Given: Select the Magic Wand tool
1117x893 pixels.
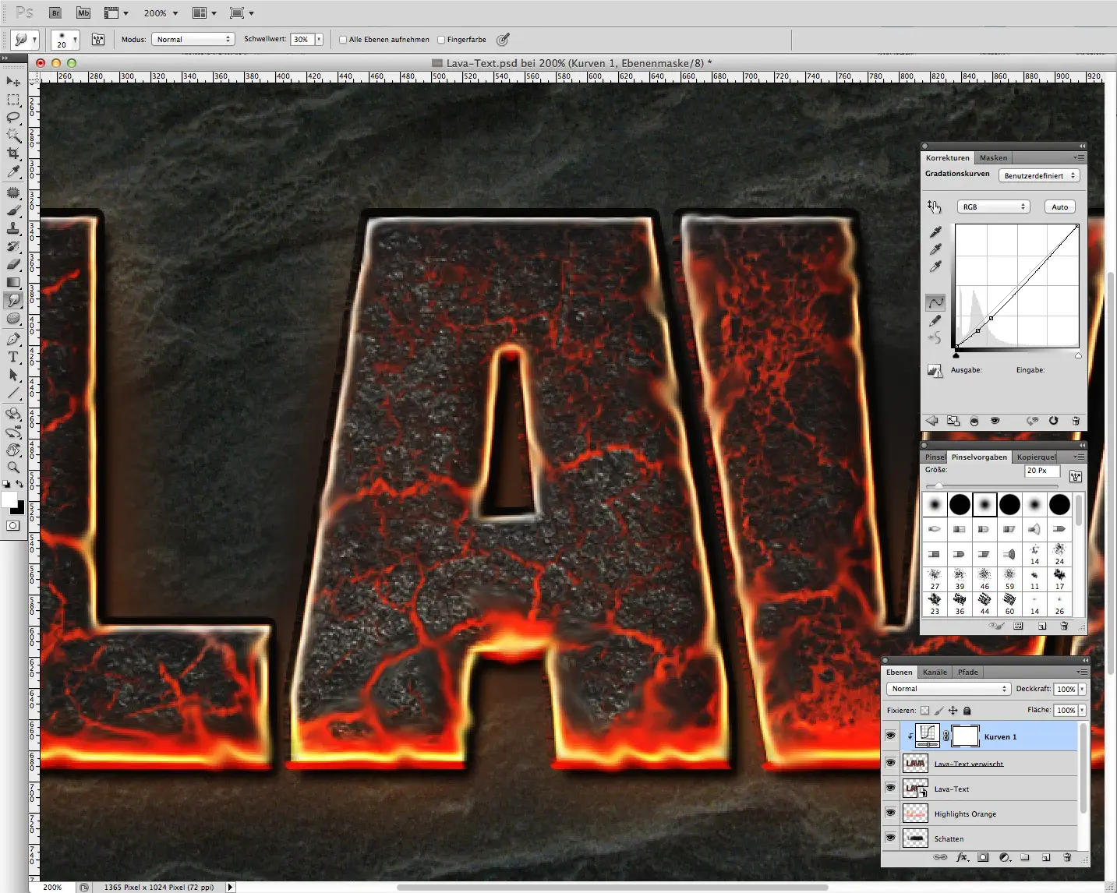Looking at the screenshot, I should (13, 135).
